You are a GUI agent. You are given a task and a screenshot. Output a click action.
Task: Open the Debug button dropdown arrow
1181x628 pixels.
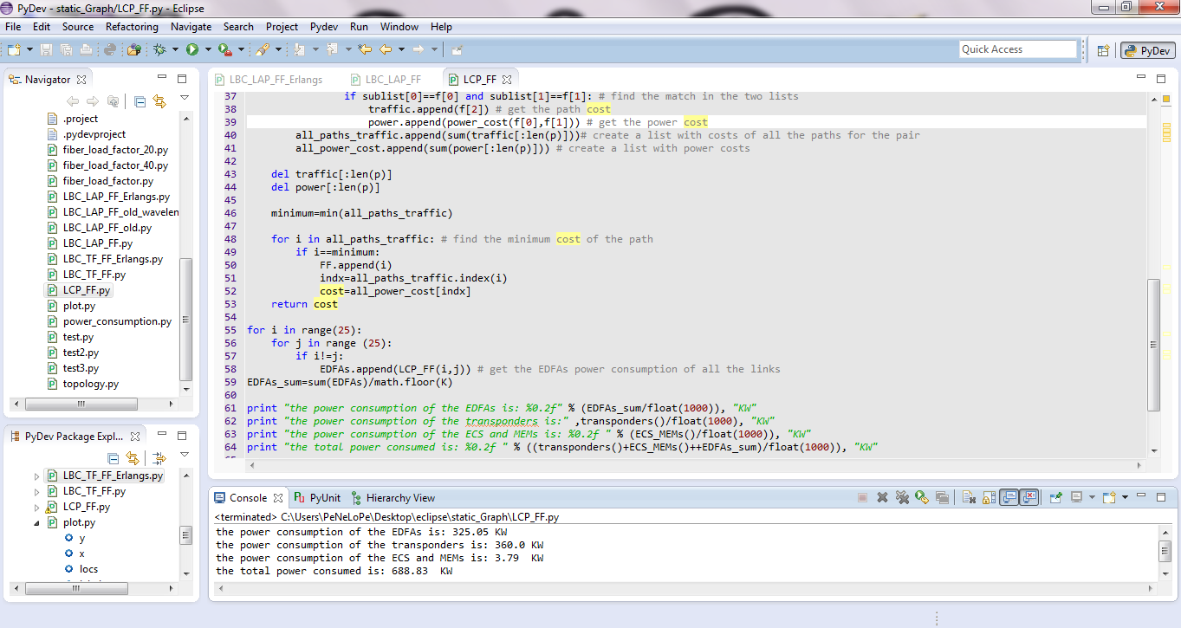(x=176, y=49)
